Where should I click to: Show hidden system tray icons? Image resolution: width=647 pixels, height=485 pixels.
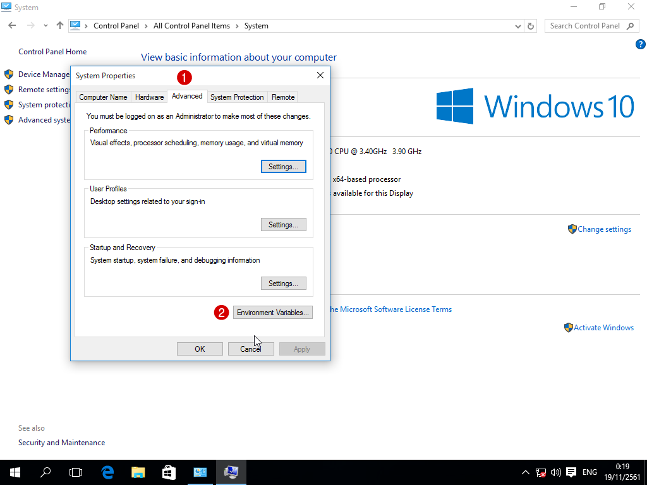tap(525, 472)
